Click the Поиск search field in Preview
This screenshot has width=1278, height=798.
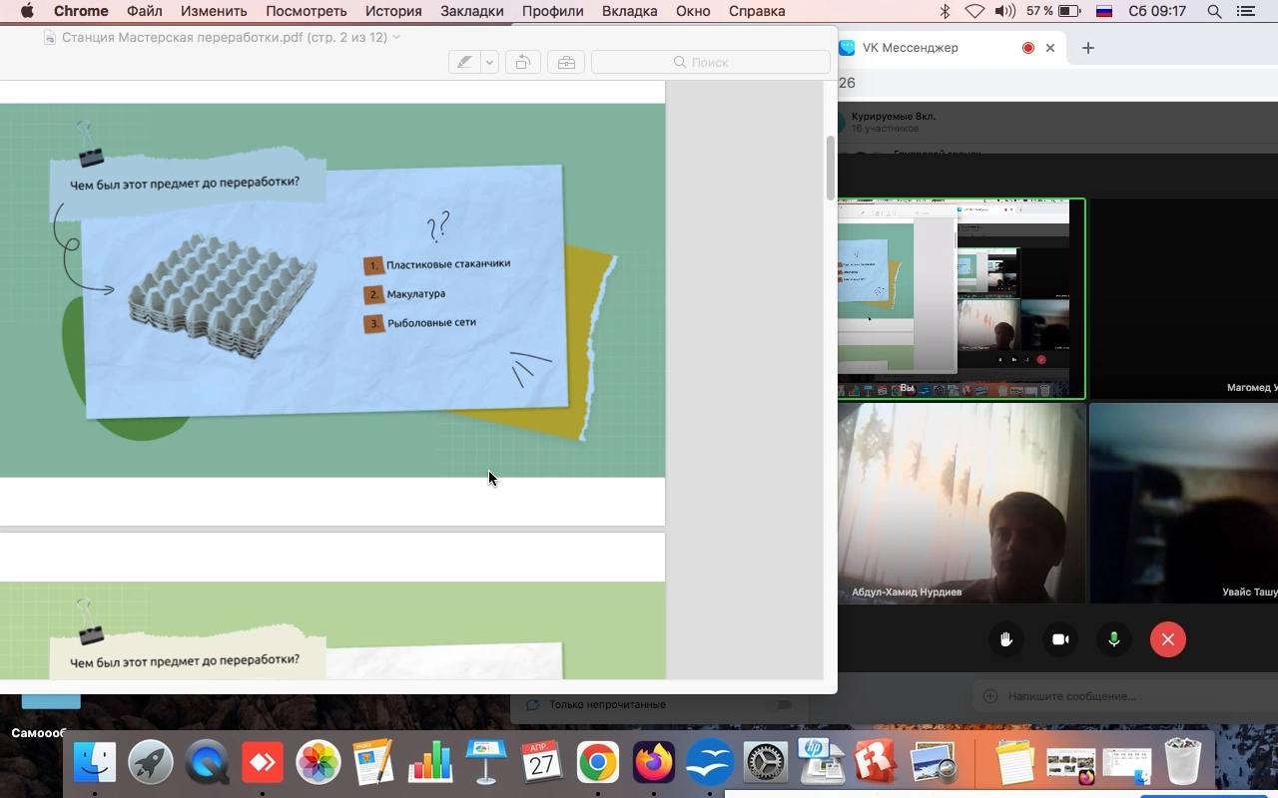710,62
